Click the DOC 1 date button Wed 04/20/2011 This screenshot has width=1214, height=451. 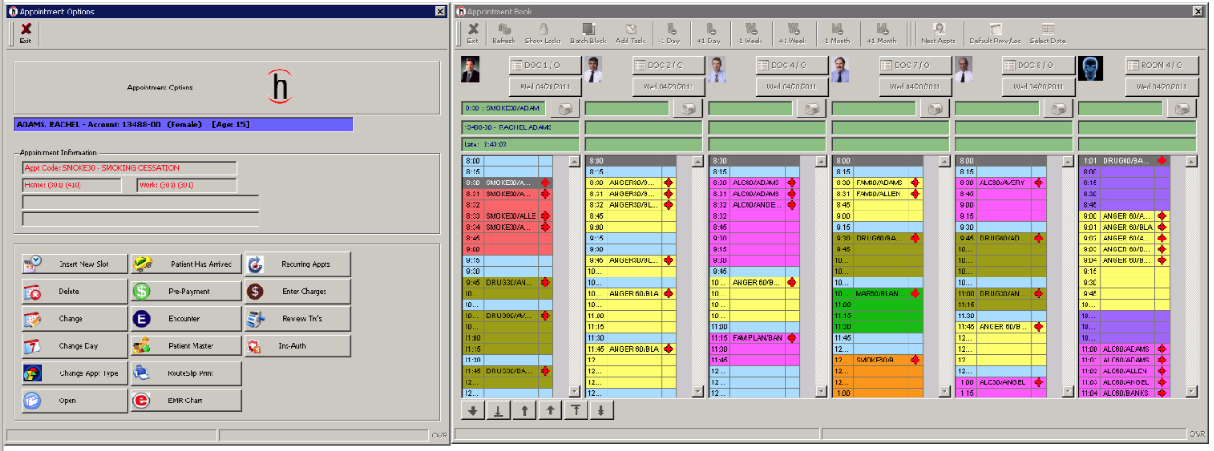coord(545,86)
